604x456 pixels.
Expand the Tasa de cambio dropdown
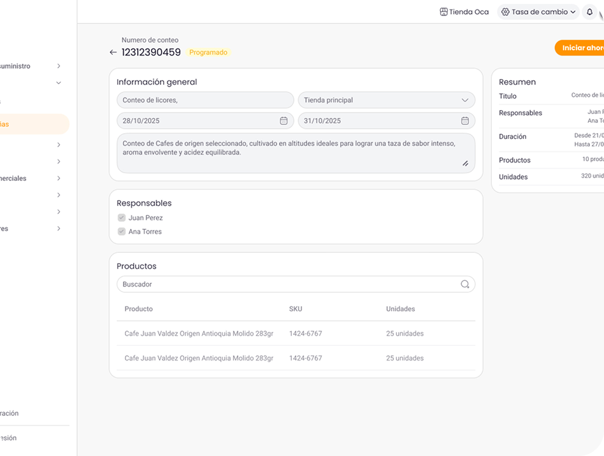pos(573,12)
